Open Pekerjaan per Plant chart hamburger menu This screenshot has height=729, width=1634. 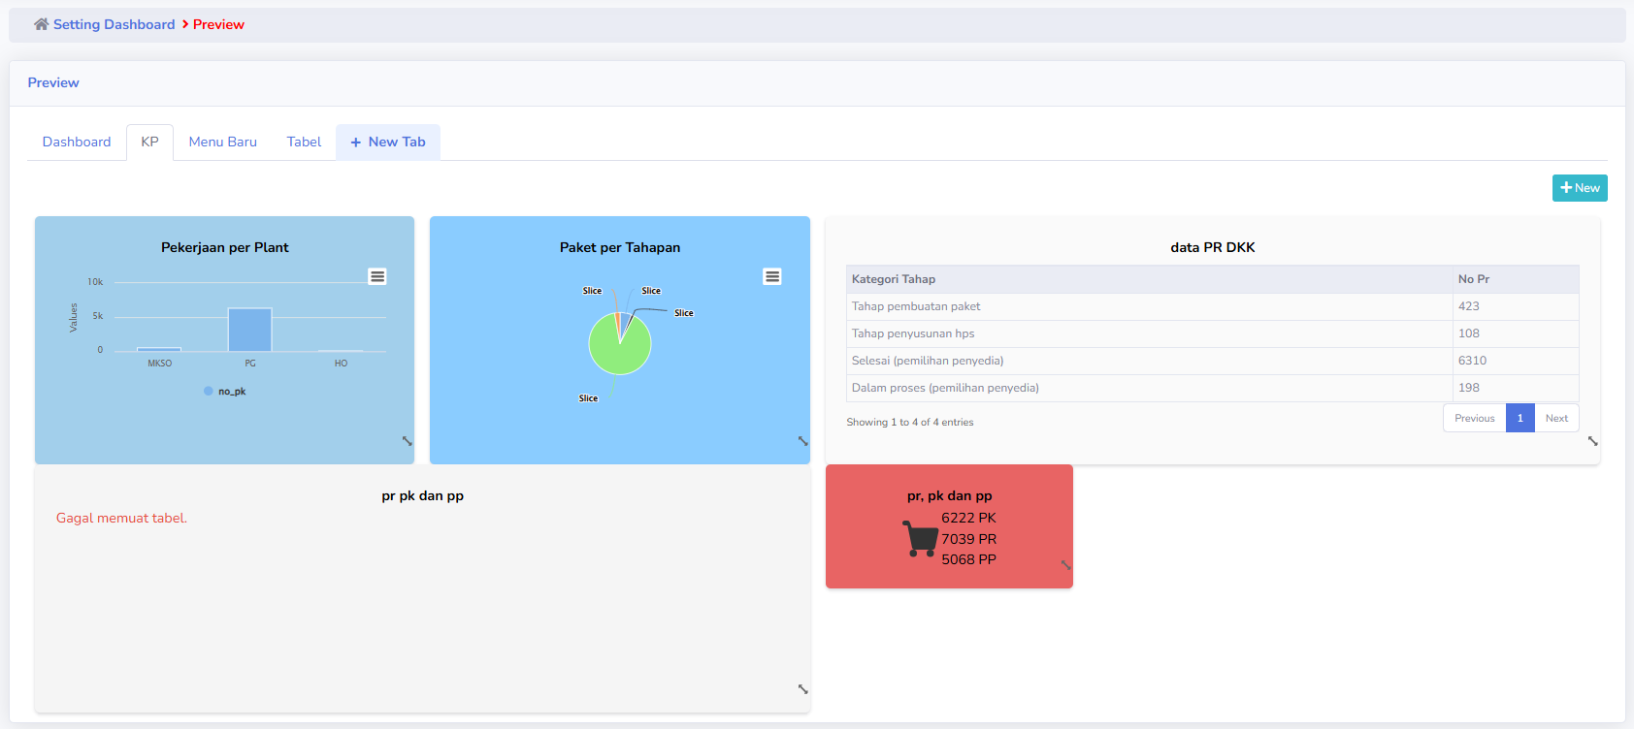click(377, 276)
